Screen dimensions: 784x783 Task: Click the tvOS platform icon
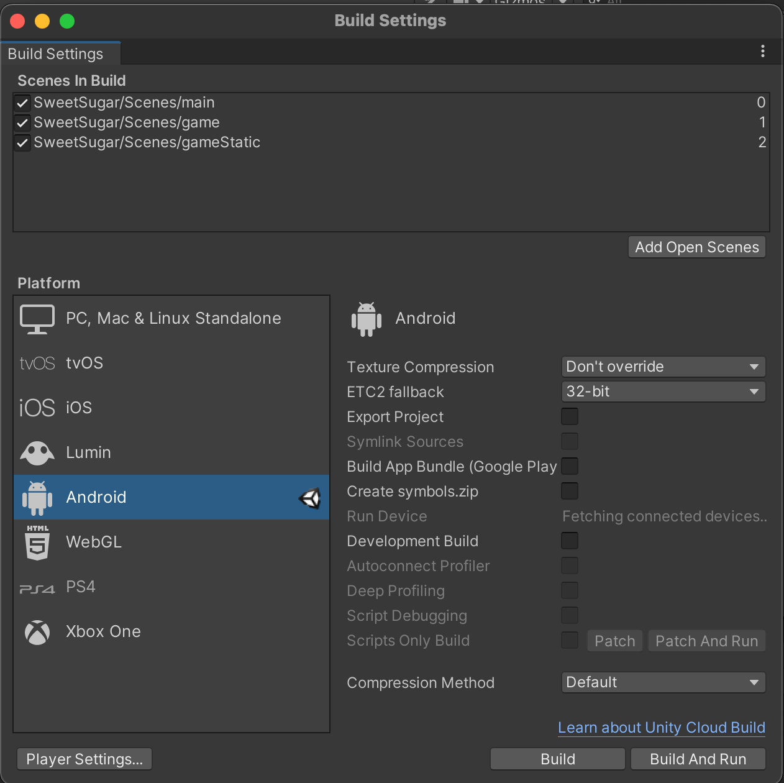point(37,364)
